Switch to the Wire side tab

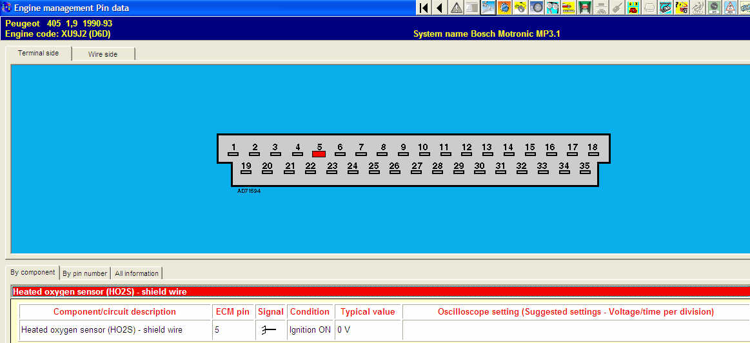point(103,54)
